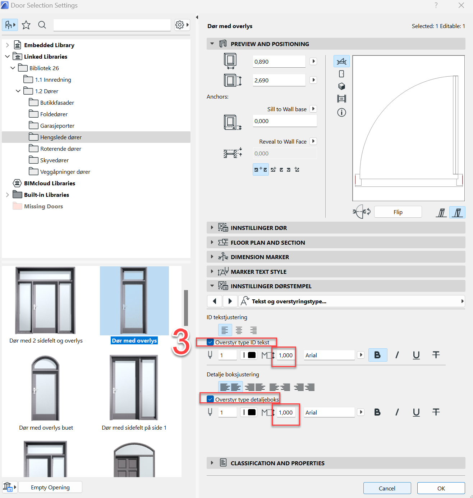
Task: Click underline for detaljeboks text
Action: (416, 412)
